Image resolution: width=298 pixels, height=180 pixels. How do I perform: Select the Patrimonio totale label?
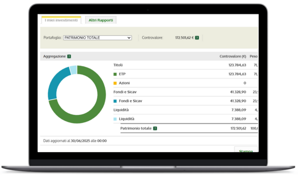point(136,128)
